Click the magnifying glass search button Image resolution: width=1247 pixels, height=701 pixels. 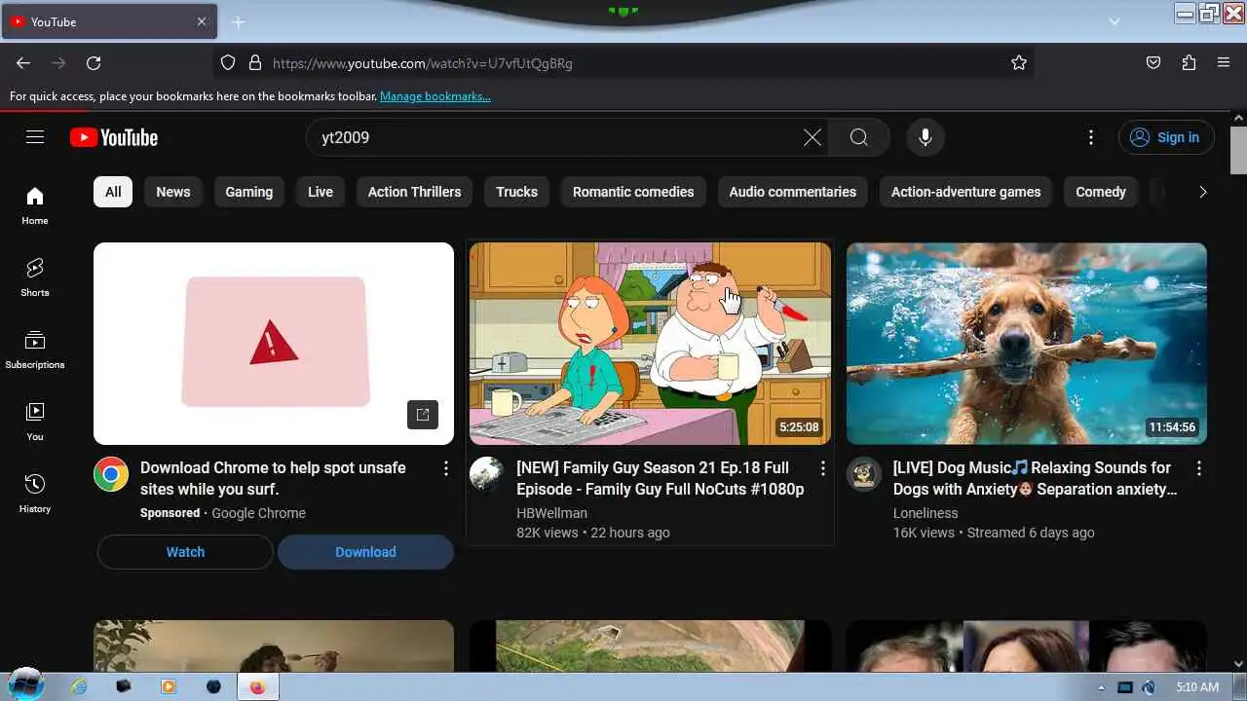pos(859,137)
